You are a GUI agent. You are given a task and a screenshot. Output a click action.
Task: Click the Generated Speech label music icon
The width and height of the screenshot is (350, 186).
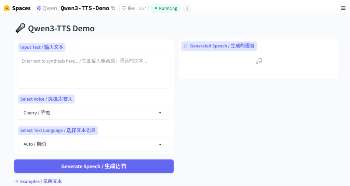(185, 46)
